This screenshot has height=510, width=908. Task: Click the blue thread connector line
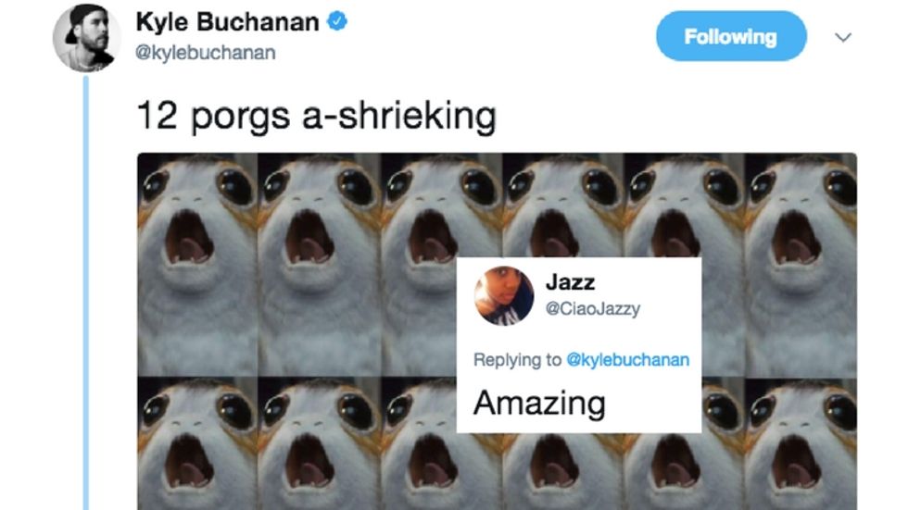(86, 292)
